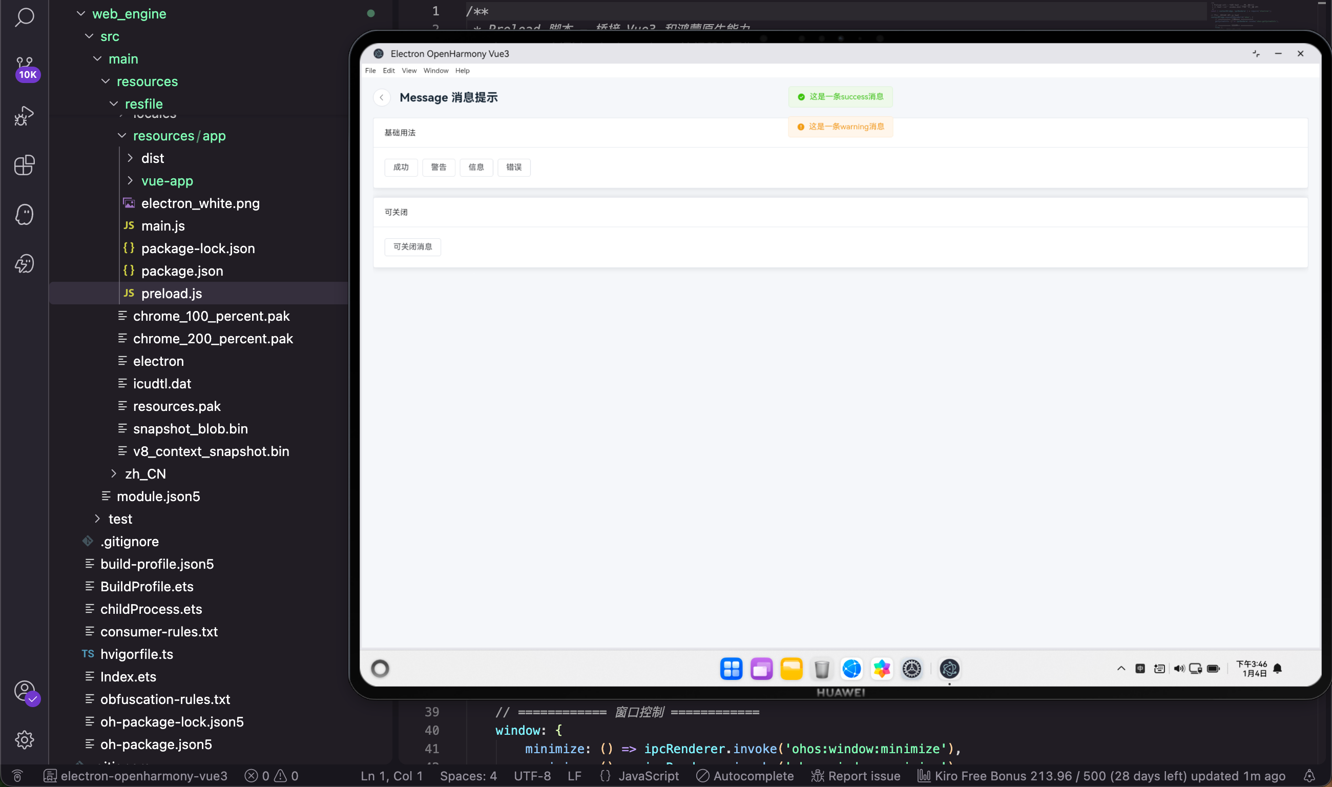This screenshot has width=1332, height=787.
Task: Click JavaScript language mode in status bar
Action: [x=648, y=776]
